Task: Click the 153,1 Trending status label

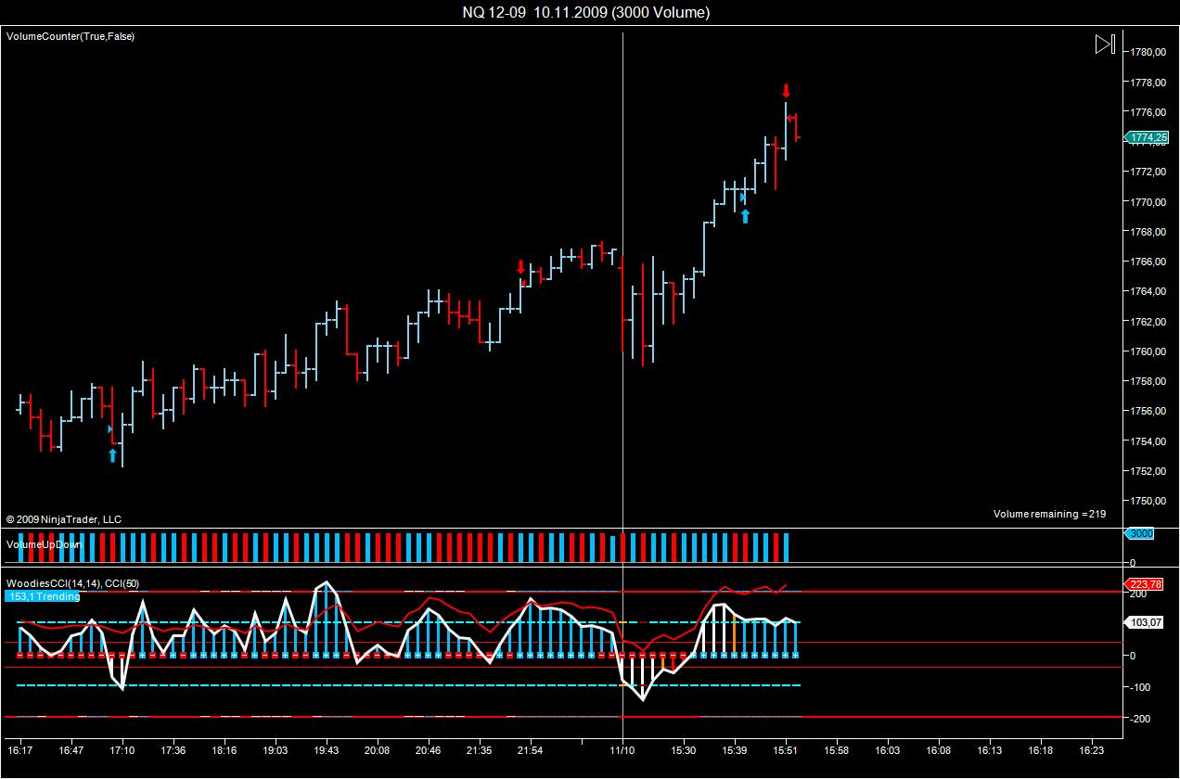Action: pos(44,596)
